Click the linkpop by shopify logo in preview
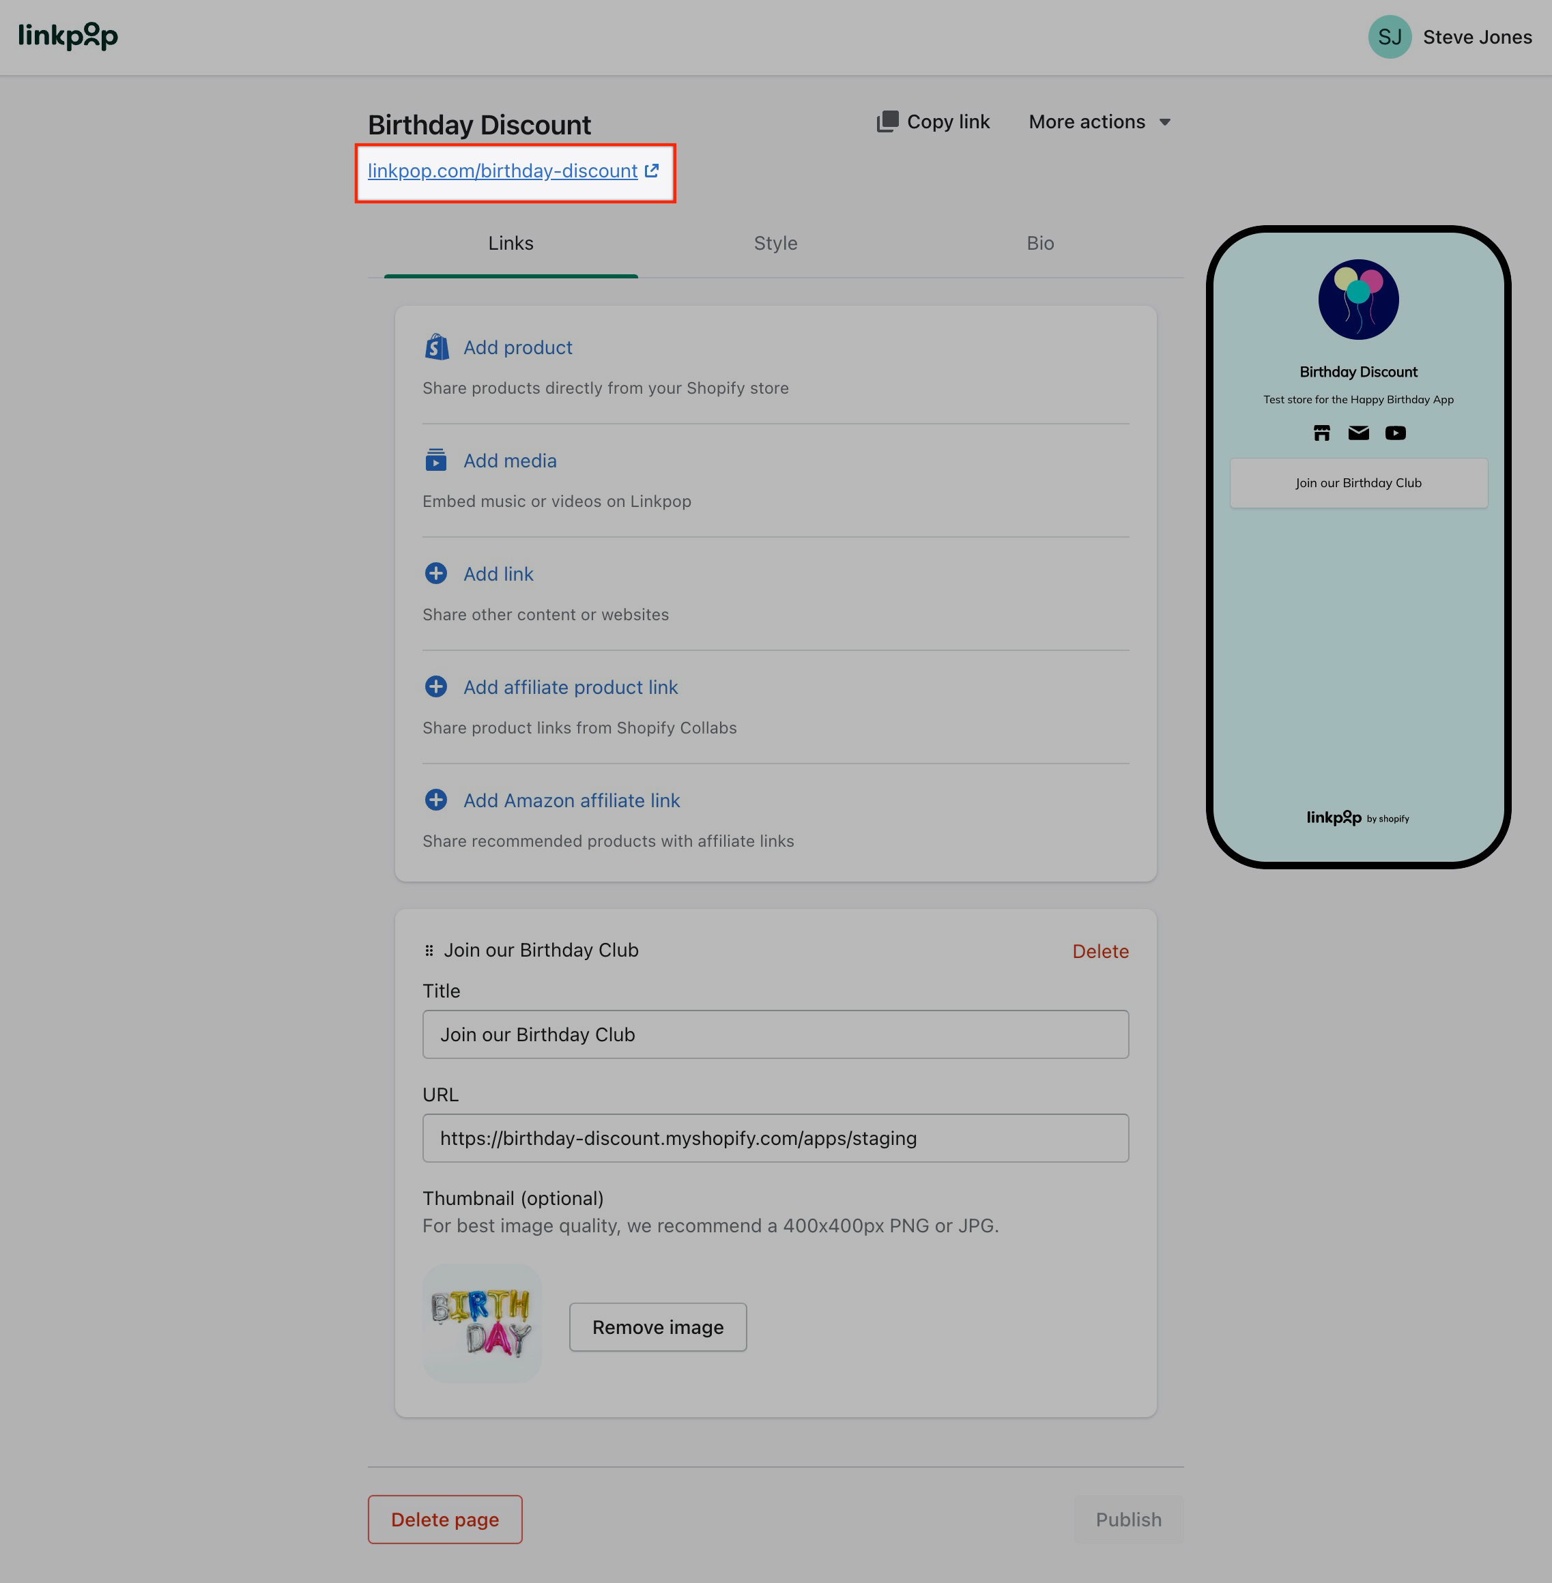Image resolution: width=1552 pixels, height=1583 pixels. click(1358, 817)
